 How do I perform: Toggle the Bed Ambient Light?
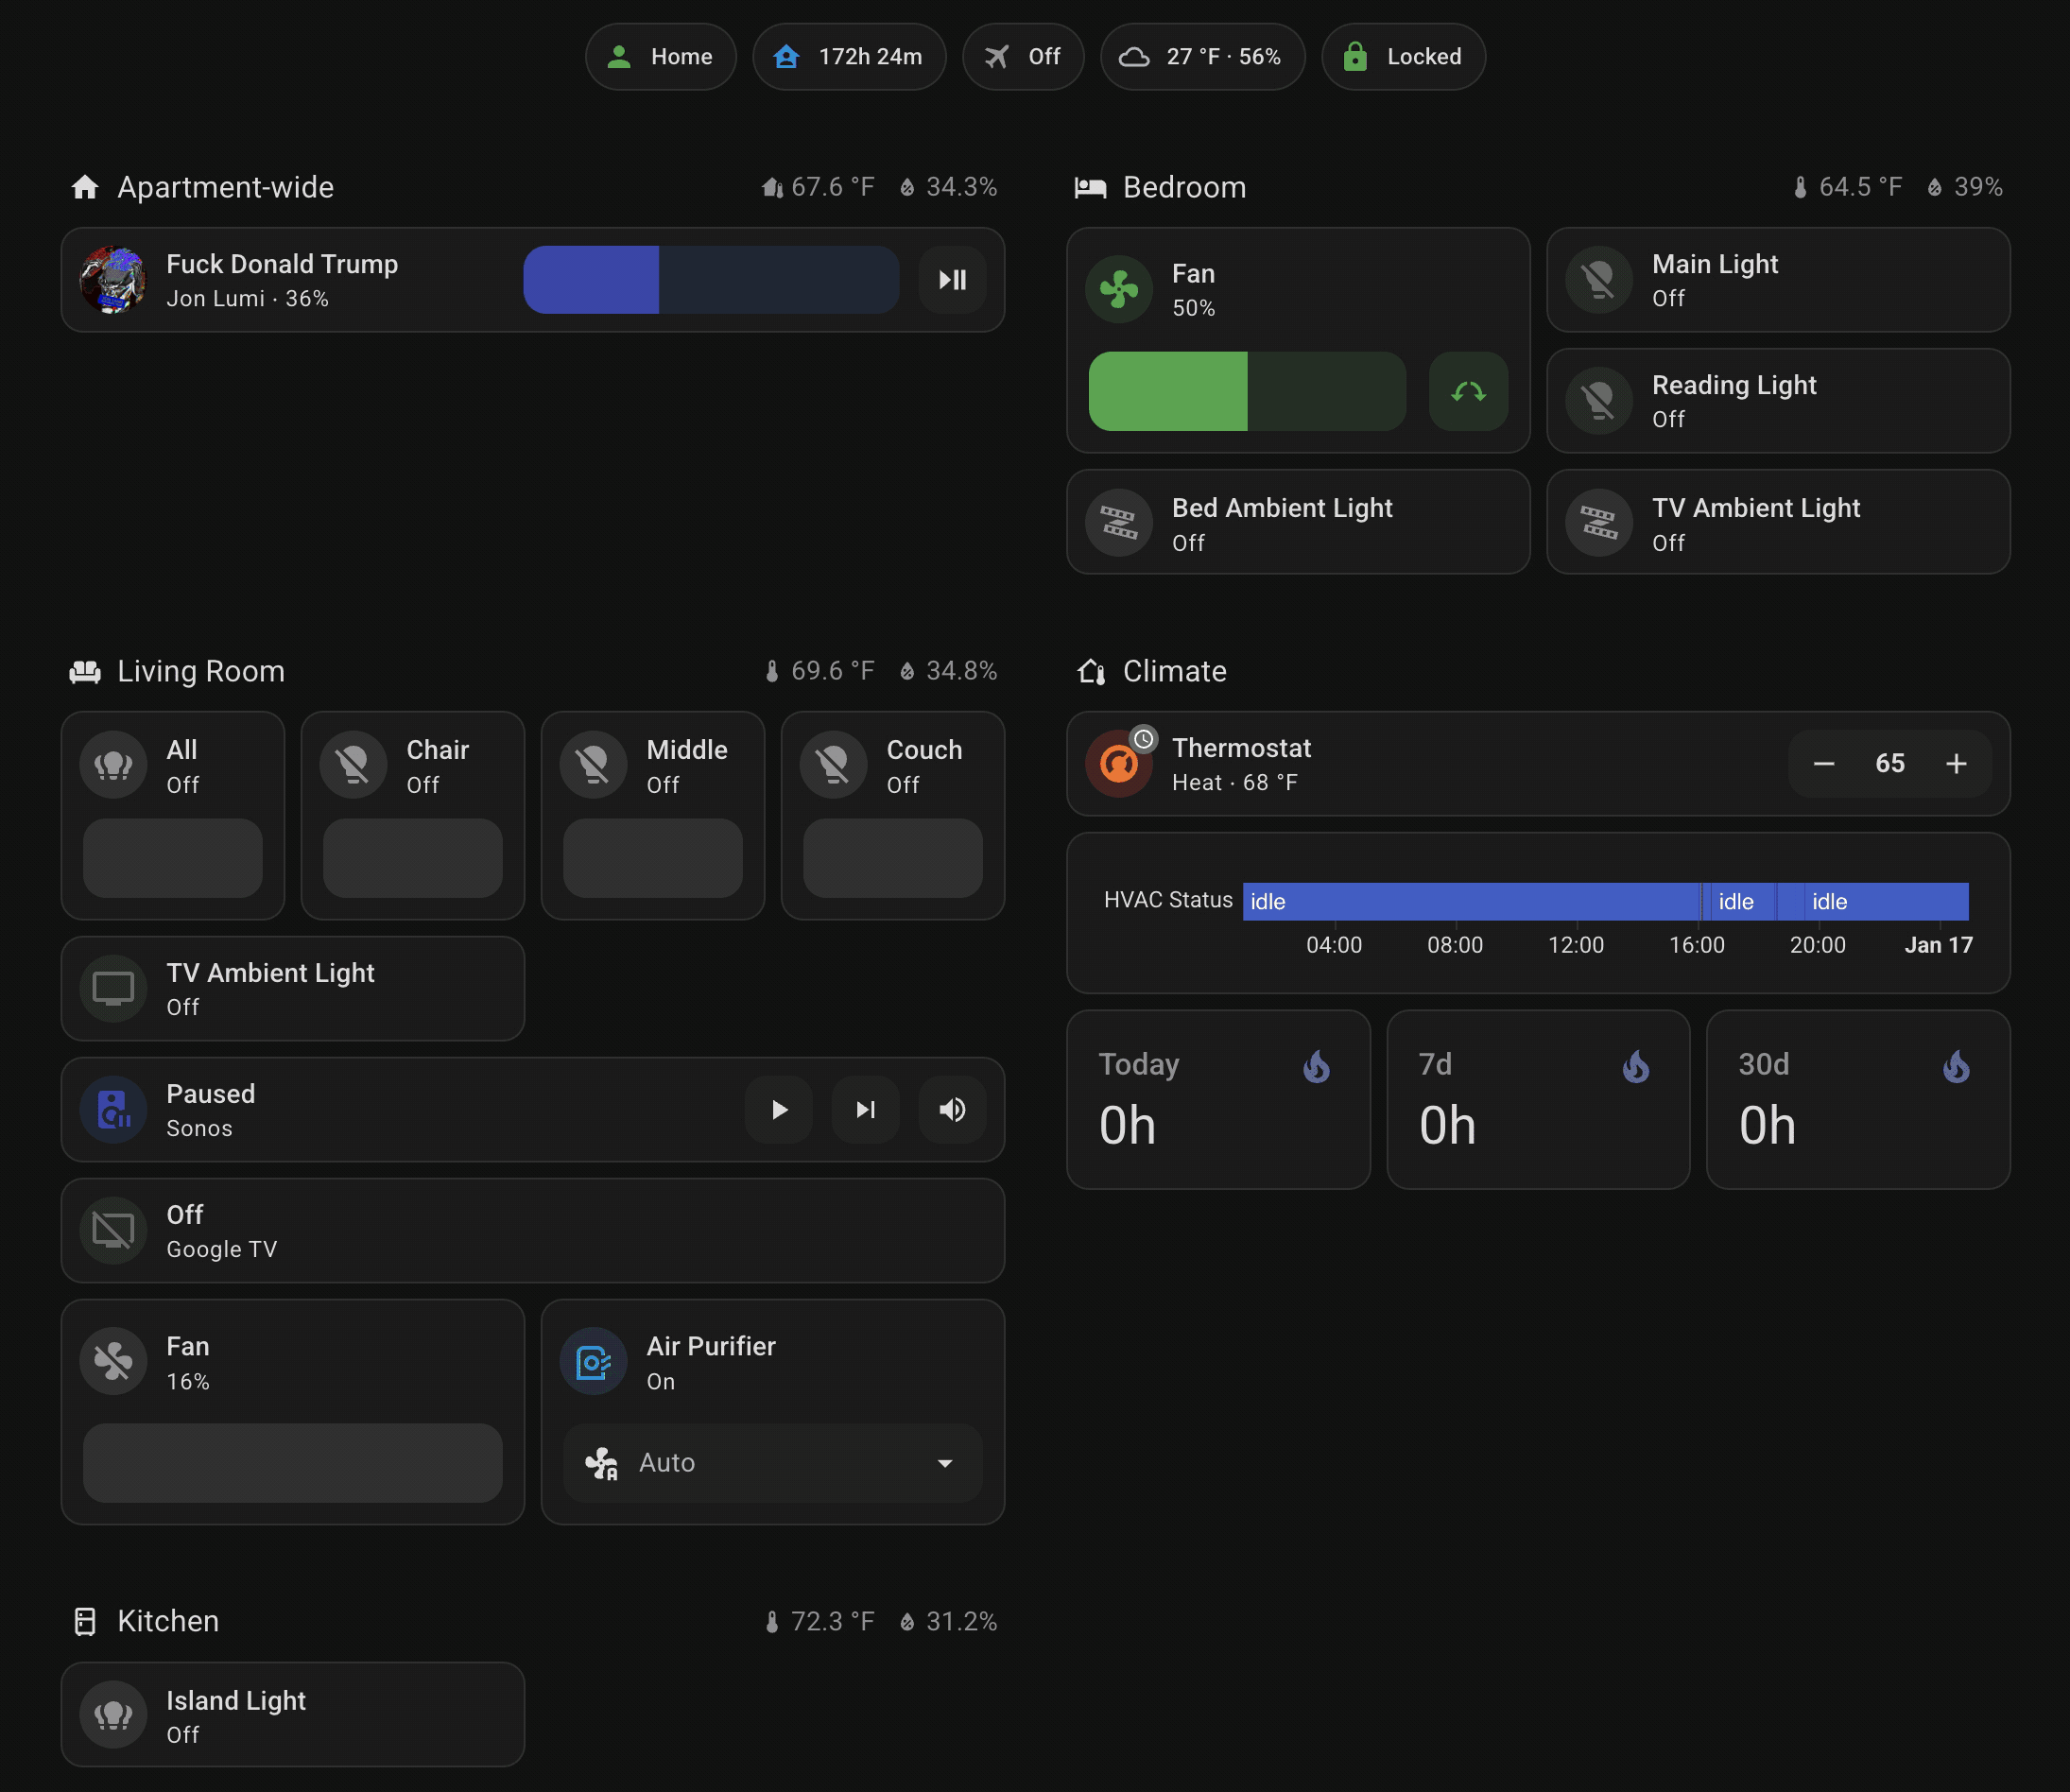(x=1297, y=523)
